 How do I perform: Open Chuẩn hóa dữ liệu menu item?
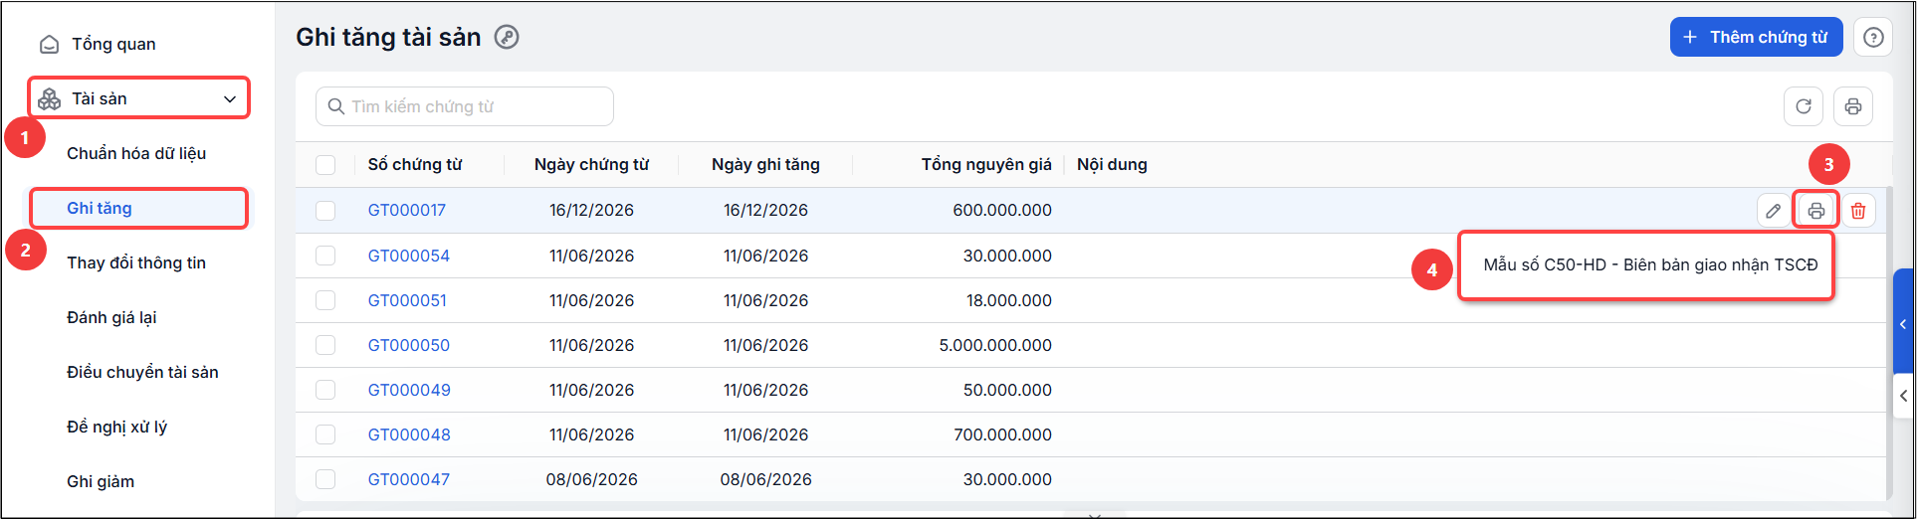136,153
